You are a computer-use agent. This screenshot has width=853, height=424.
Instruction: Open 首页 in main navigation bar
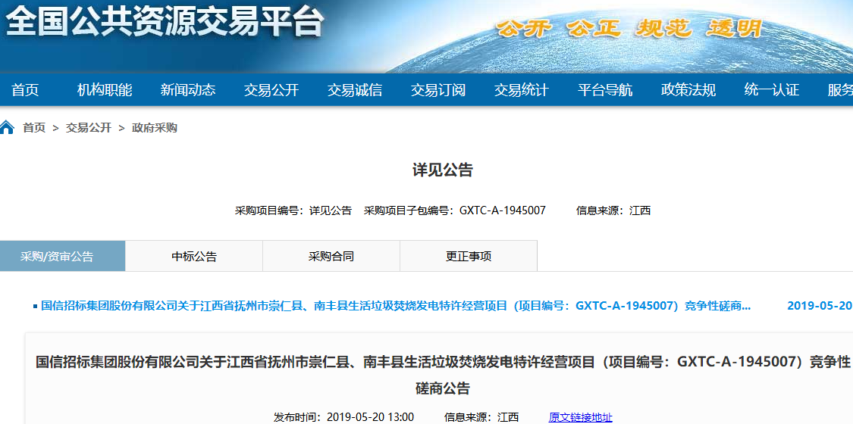pyautogui.click(x=25, y=90)
